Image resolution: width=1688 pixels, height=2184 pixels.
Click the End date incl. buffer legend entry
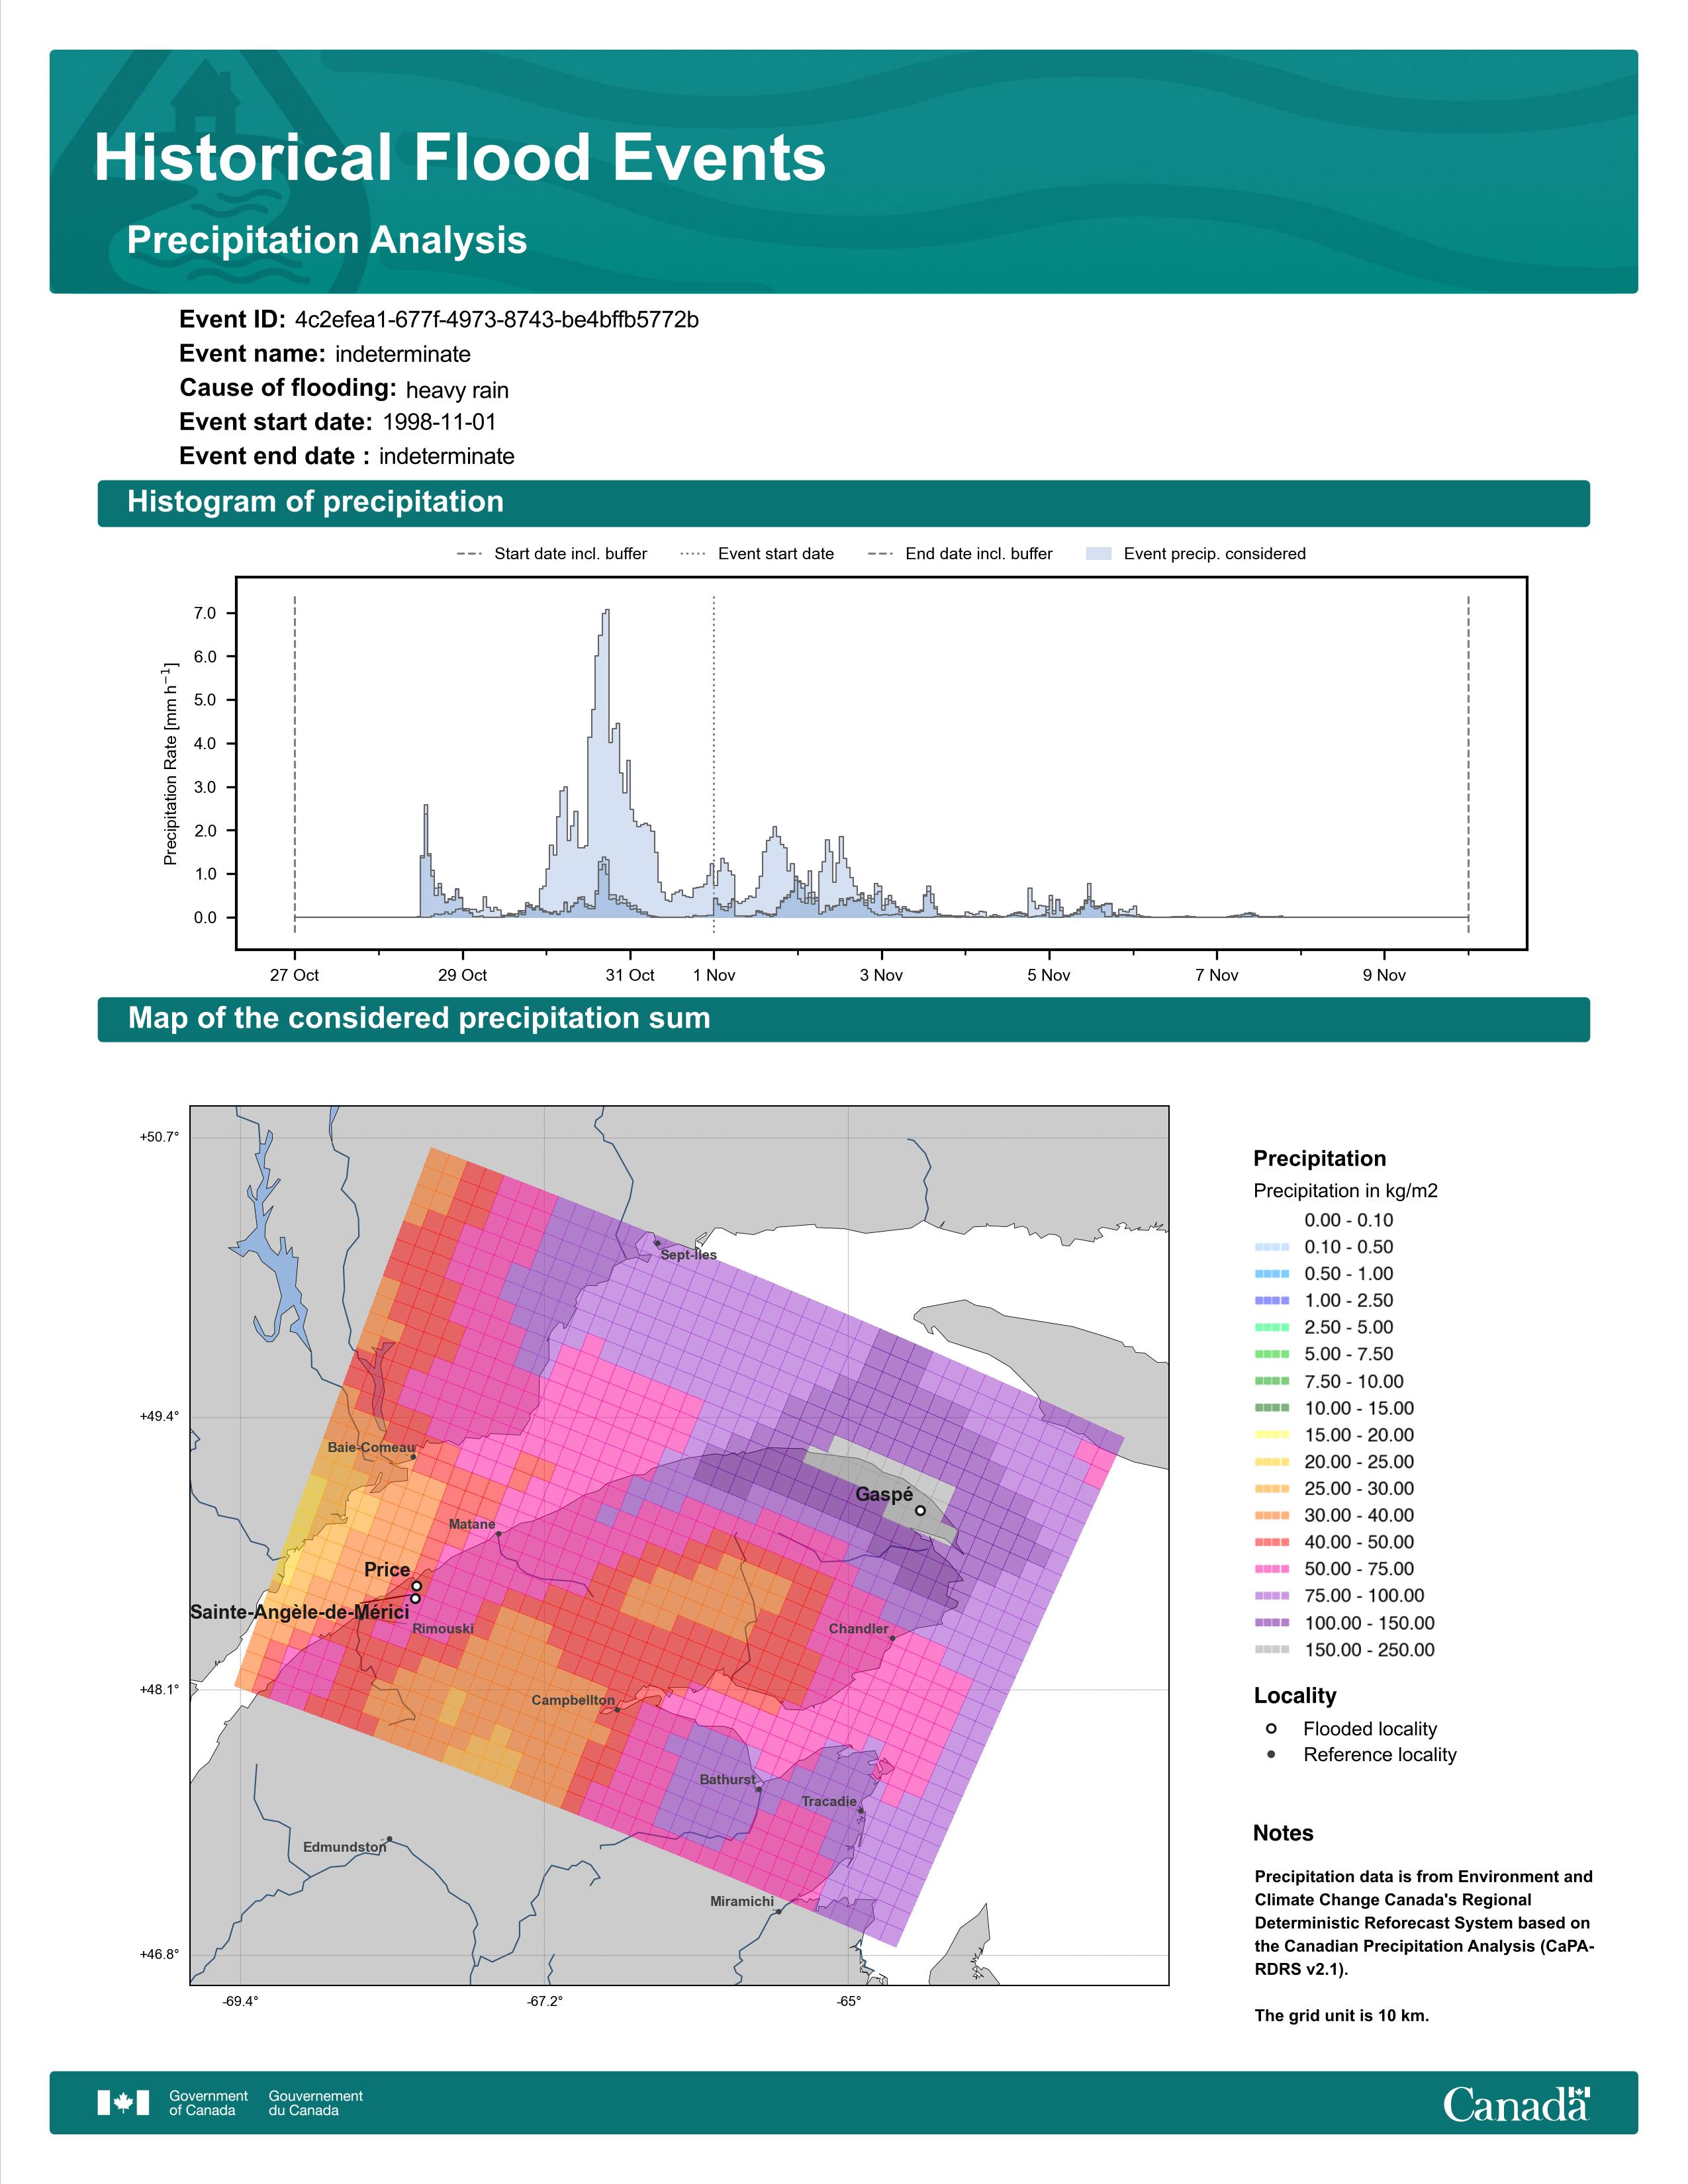click(960, 554)
